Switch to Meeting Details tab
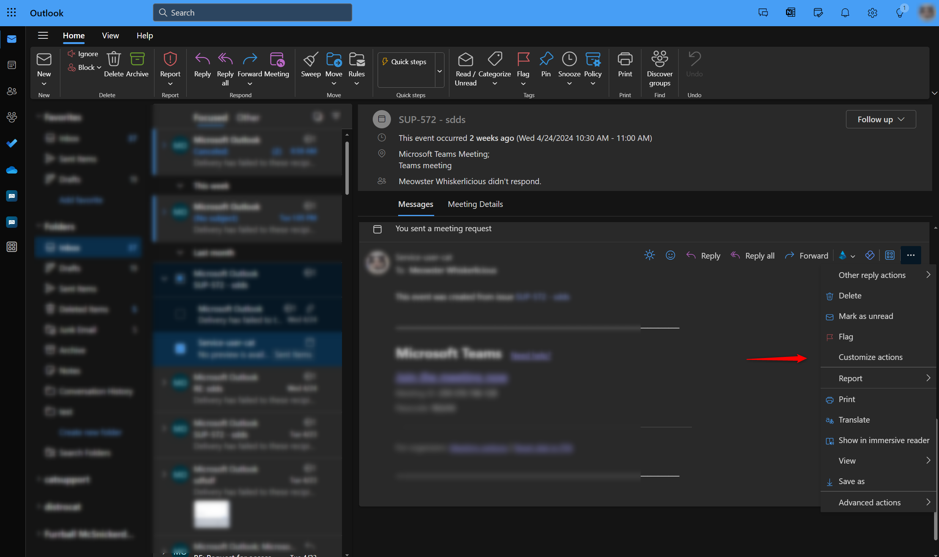939x557 pixels. click(475, 204)
